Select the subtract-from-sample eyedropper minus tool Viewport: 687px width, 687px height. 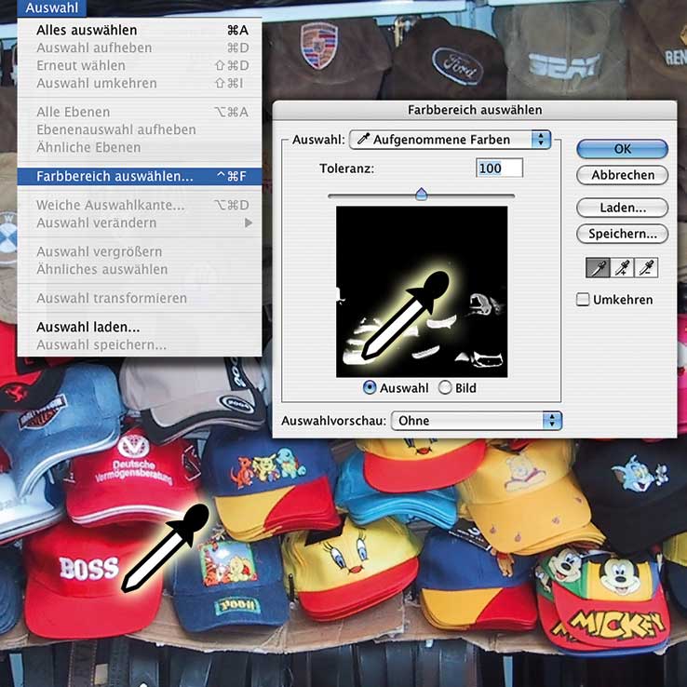tap(646, 268)
